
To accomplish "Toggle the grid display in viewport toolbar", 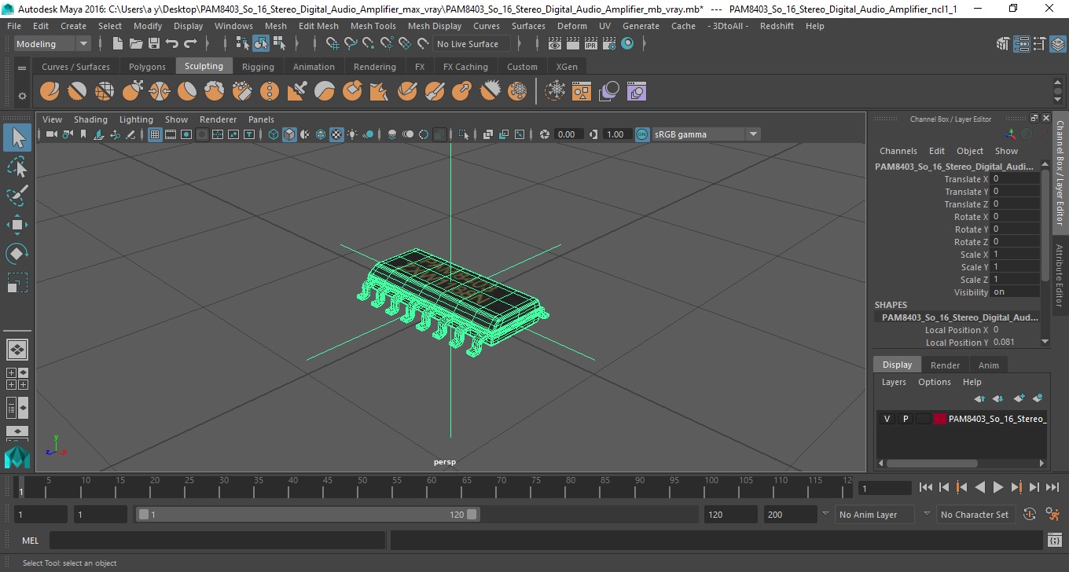I will (155, 134).
